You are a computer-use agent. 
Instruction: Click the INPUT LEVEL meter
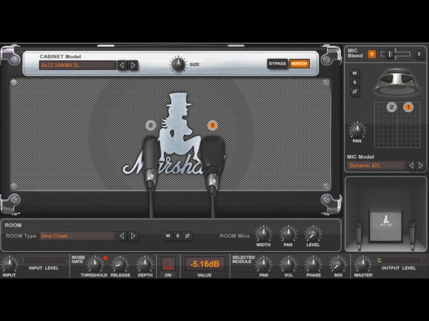click(44, 260)
